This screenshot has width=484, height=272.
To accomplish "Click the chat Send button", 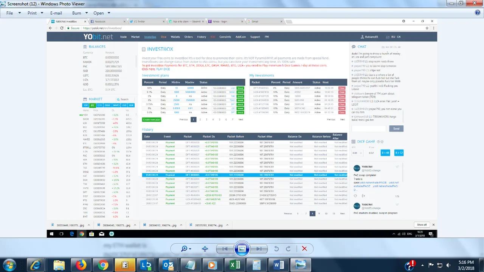I will [396, 128].
